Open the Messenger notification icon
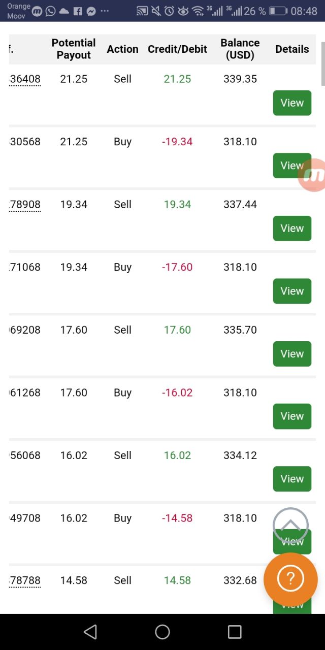 pos(91,11)
